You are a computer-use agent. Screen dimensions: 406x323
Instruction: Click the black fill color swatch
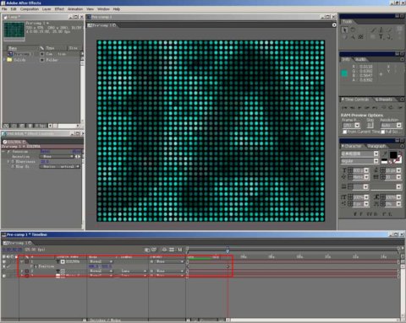point(393,155)
